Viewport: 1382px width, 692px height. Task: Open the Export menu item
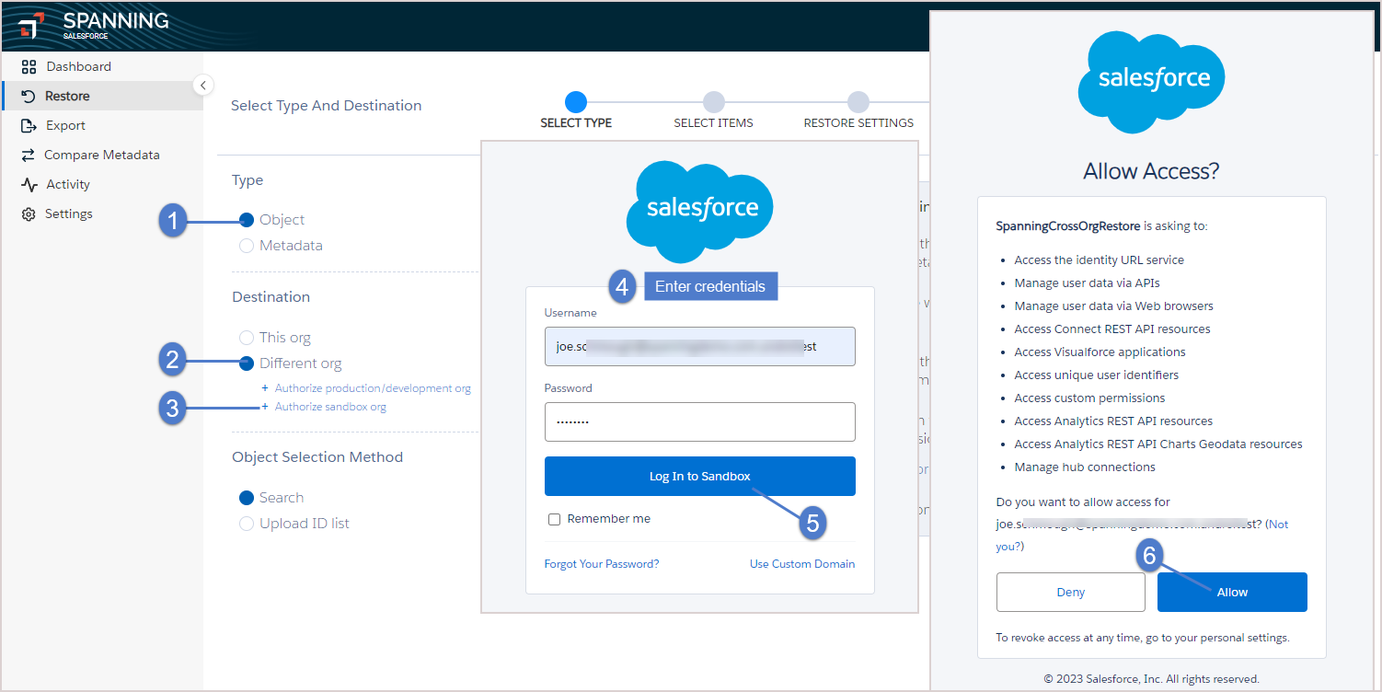tap(65, 125)
